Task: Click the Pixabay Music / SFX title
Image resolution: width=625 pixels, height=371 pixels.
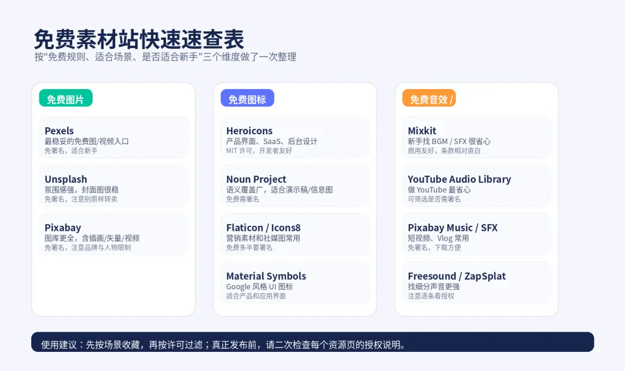Action: tap(453, 227)
